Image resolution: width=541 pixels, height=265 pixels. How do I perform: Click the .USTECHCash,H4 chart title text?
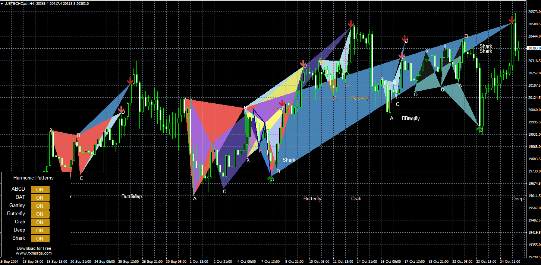coord(19,3)
